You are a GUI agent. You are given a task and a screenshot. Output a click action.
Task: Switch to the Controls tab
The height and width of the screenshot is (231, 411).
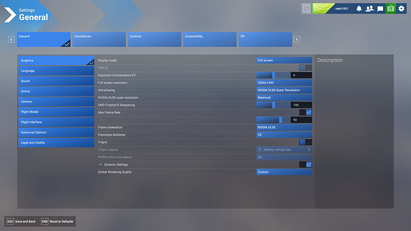[154, 39]
